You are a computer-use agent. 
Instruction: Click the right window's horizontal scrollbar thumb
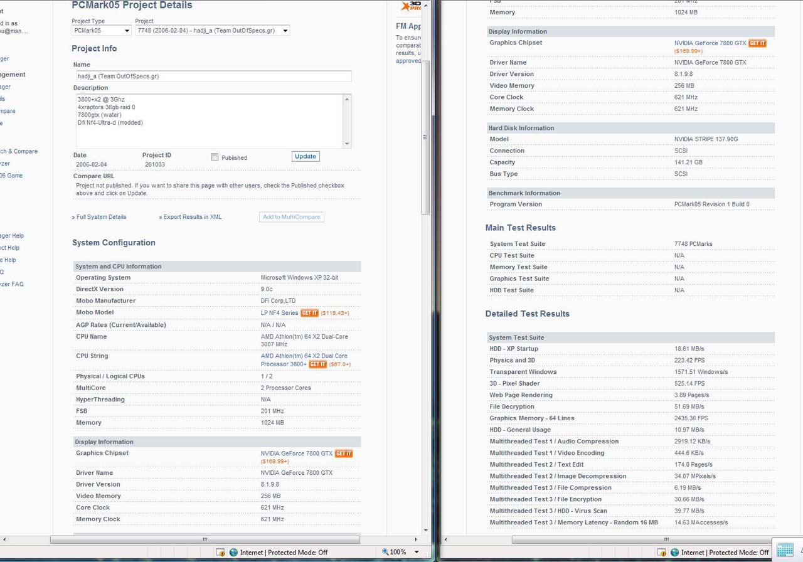tap(666, 539)
